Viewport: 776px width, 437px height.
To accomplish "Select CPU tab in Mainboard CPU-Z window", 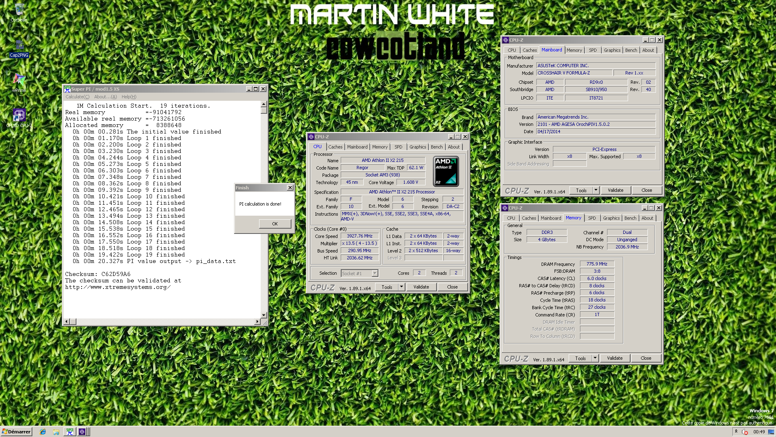I will [512, 50].
